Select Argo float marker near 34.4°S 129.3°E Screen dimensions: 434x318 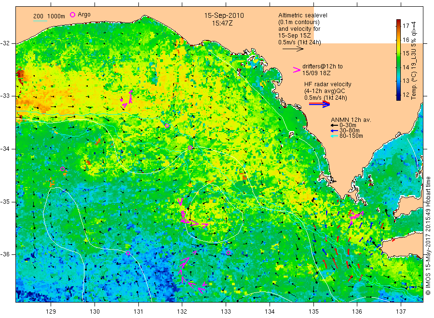coord(63,169)
